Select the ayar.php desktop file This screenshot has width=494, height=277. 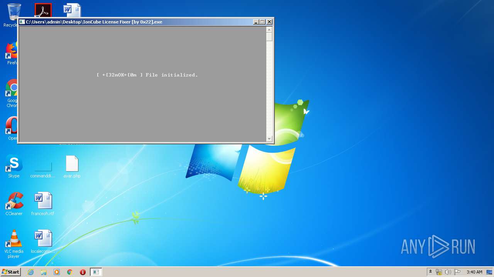(x=72, y=166)
